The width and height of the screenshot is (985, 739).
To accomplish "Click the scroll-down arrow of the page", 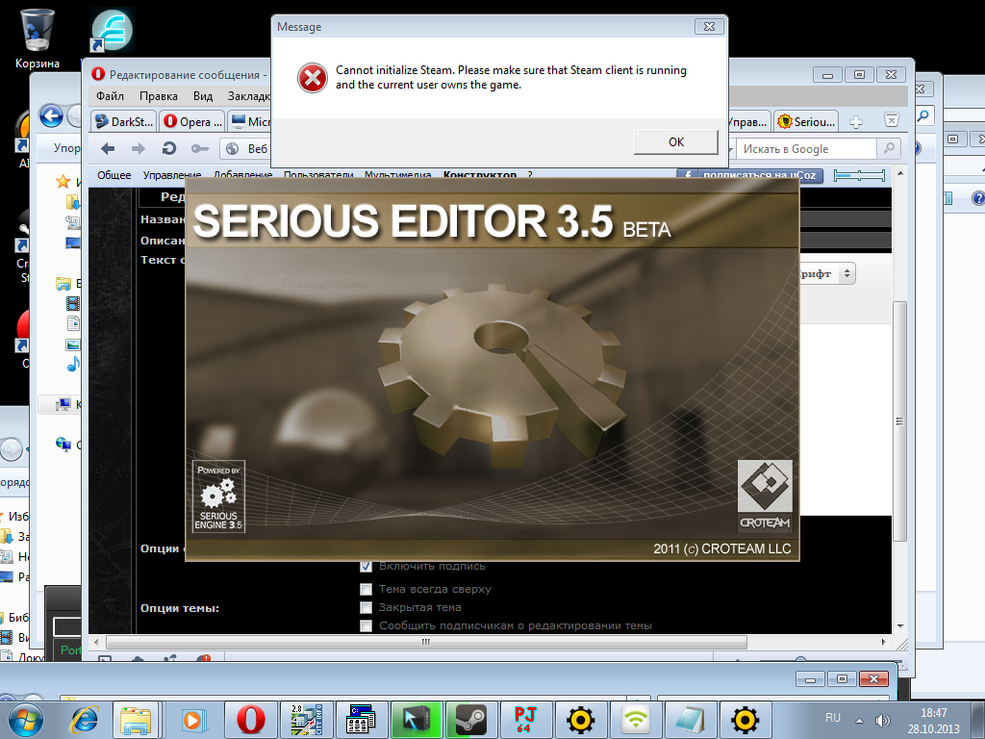I will [x=900, y=625].
